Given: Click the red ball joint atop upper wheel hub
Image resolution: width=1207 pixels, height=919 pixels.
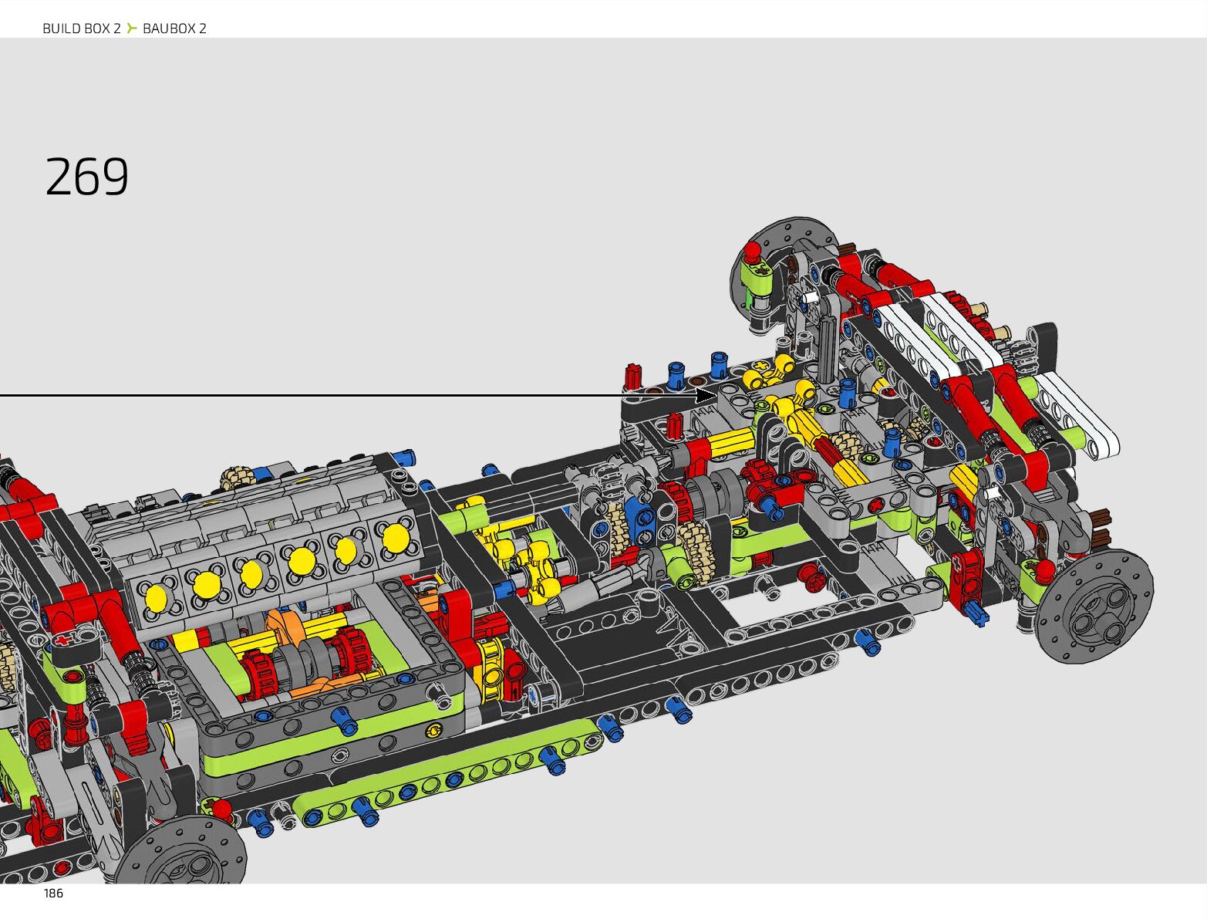Looking at the screenshot, I should coord(750,251).
